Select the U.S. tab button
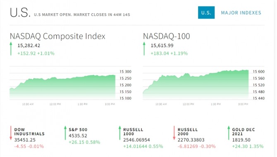Viewport: 277px width, 157px height. (206, 12)
